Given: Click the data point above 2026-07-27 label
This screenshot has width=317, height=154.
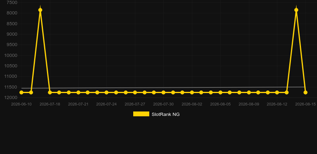Looking at the screenshot, I should point(135,92).
